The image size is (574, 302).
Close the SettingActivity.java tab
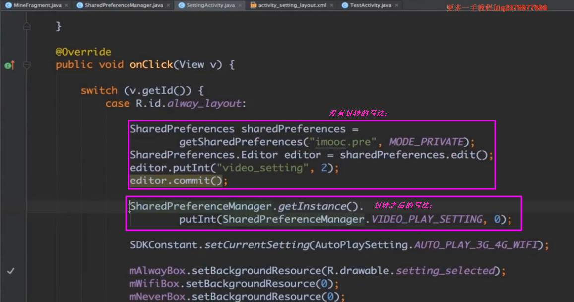[x=240, y=5]
